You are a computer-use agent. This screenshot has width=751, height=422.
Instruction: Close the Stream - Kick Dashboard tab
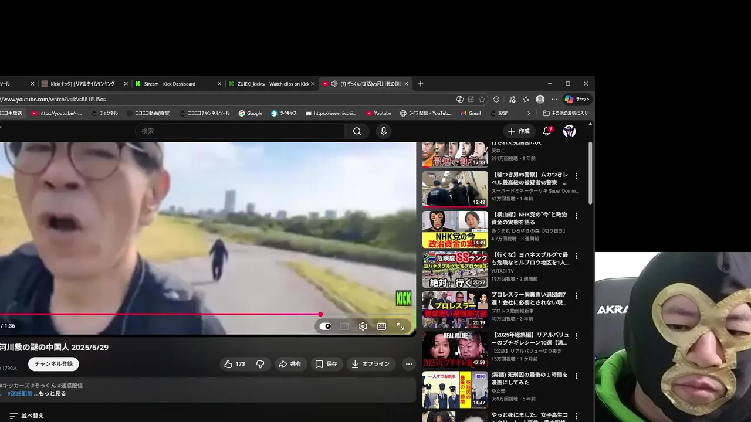pos(219,84)
